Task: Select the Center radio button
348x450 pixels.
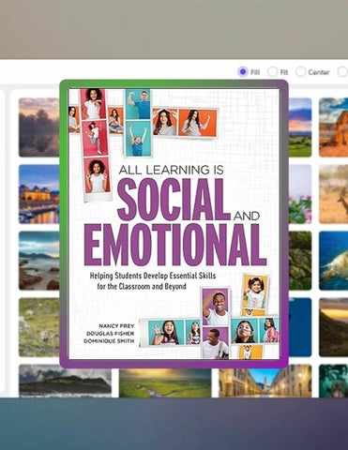Action: tap(300, 72)
